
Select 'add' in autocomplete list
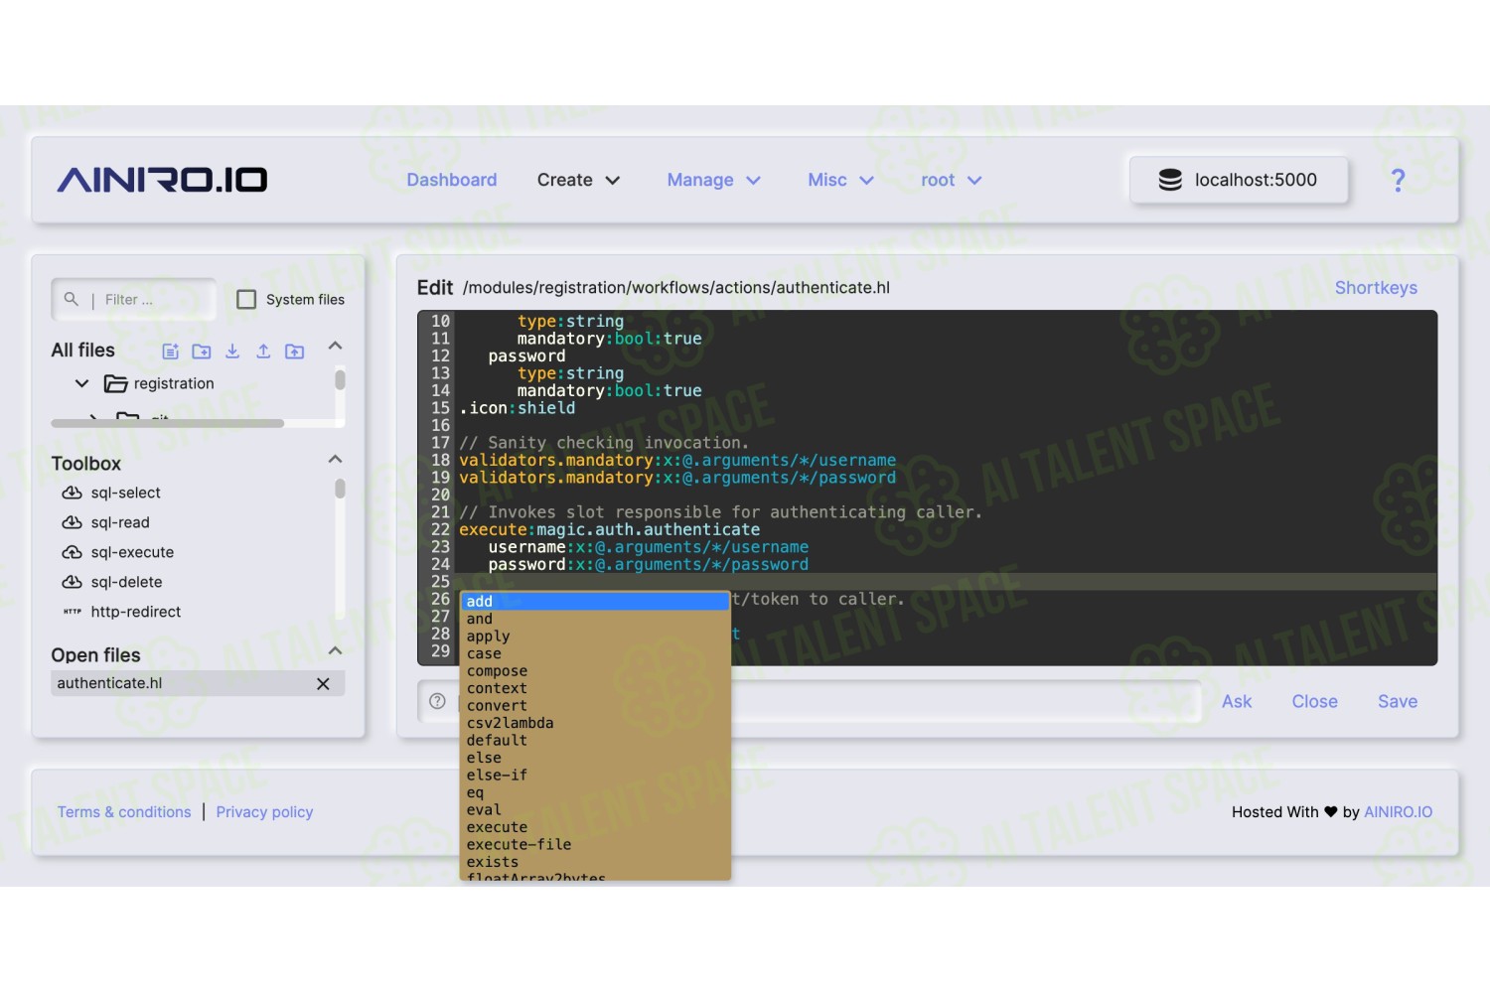[x=596, y=601]
